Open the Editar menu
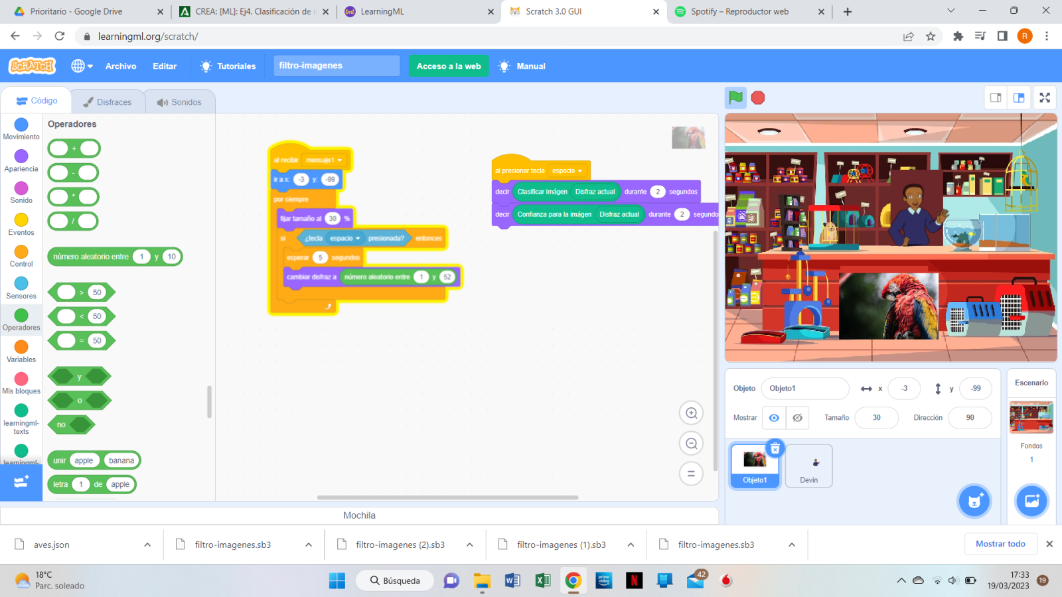This screenshot has height=597, width=1062. [x=165, y=66]
